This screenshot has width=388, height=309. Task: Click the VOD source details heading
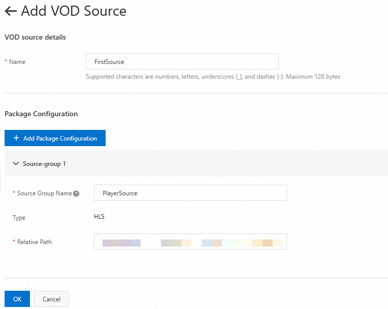pos(35,37)
